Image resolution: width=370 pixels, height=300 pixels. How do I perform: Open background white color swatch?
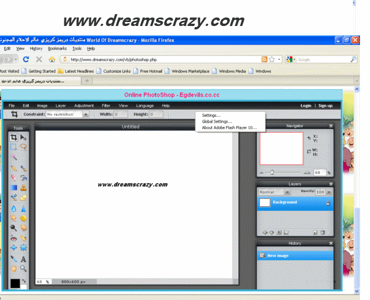pos(24,287)
